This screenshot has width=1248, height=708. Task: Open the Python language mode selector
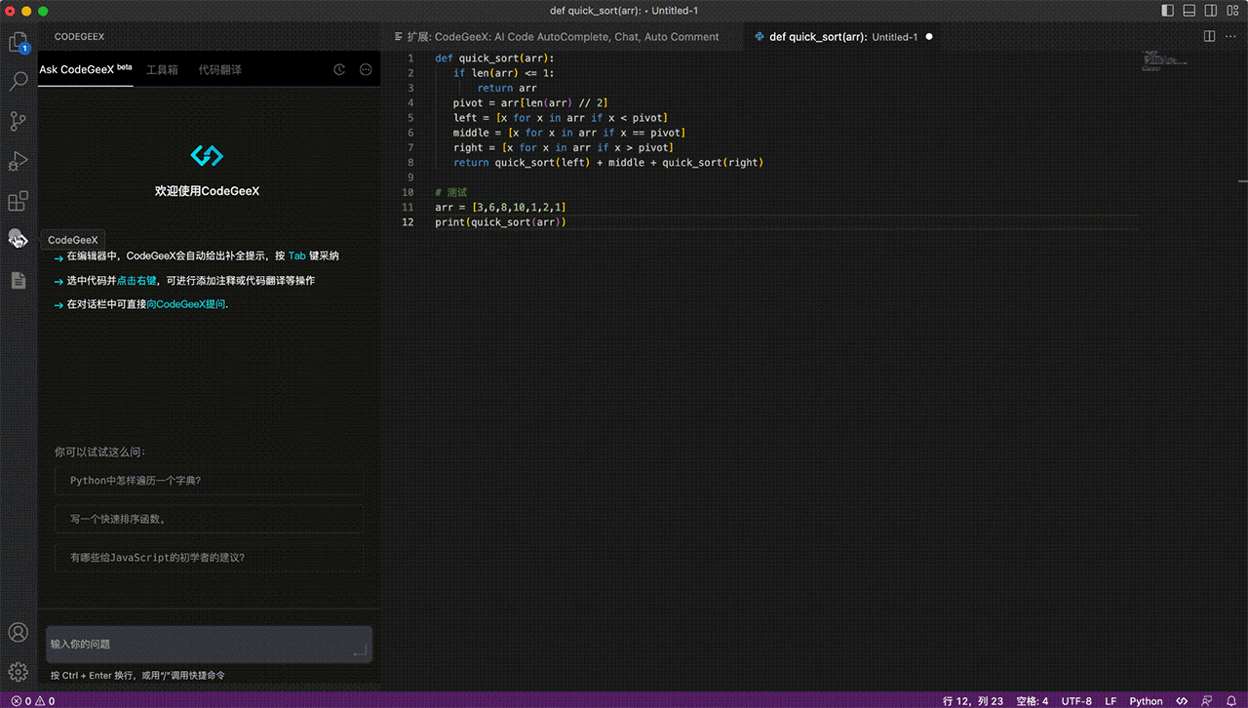coord(1146,701)
